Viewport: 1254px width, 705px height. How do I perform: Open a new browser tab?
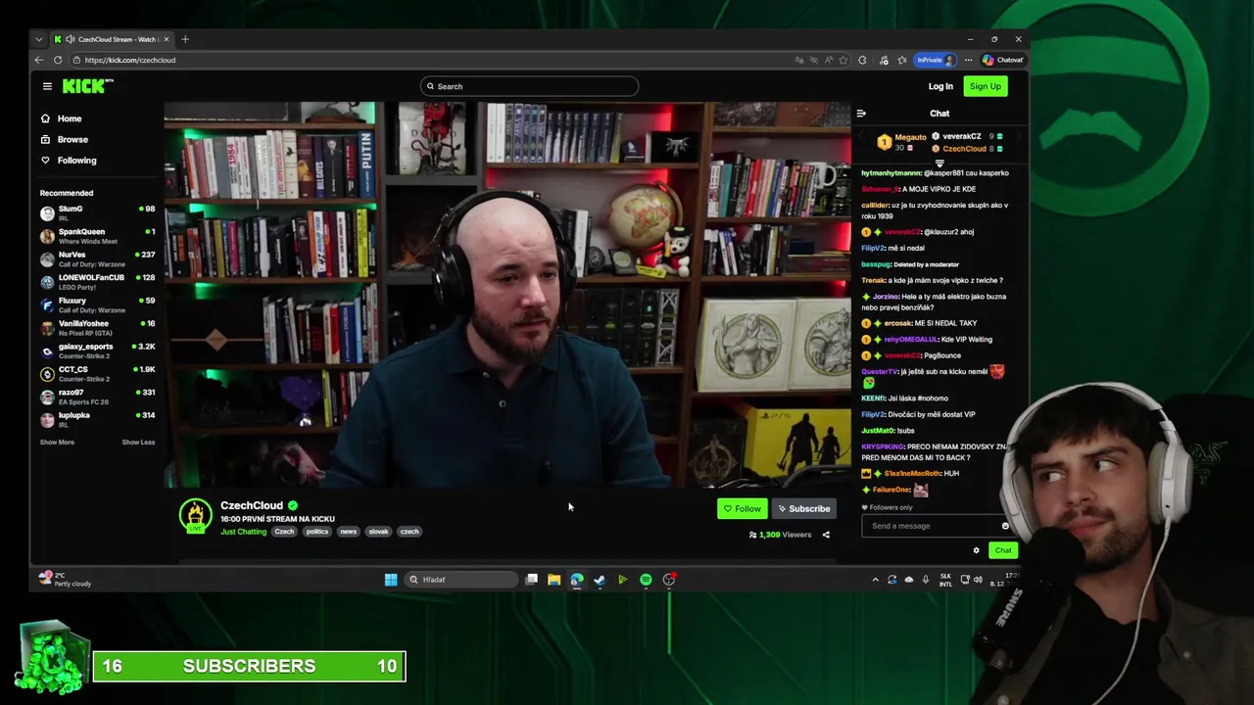coord(185,39)
